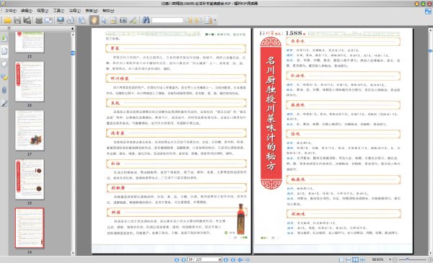The image size is (433, 263).
Task: Open the page number dropdown
Action: coord(220,259)
